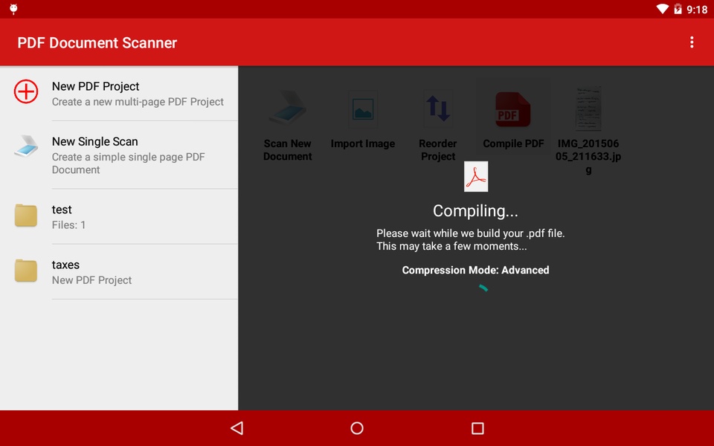Click the Adobe PDF icon above Compiling
Viewport: 714px width, 446px height.
[476, 177]
